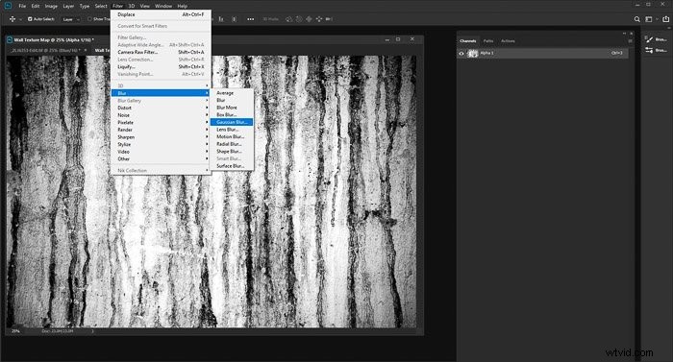
Task: Choose Surface Blur from the submenu
Action: pos(232,166)
